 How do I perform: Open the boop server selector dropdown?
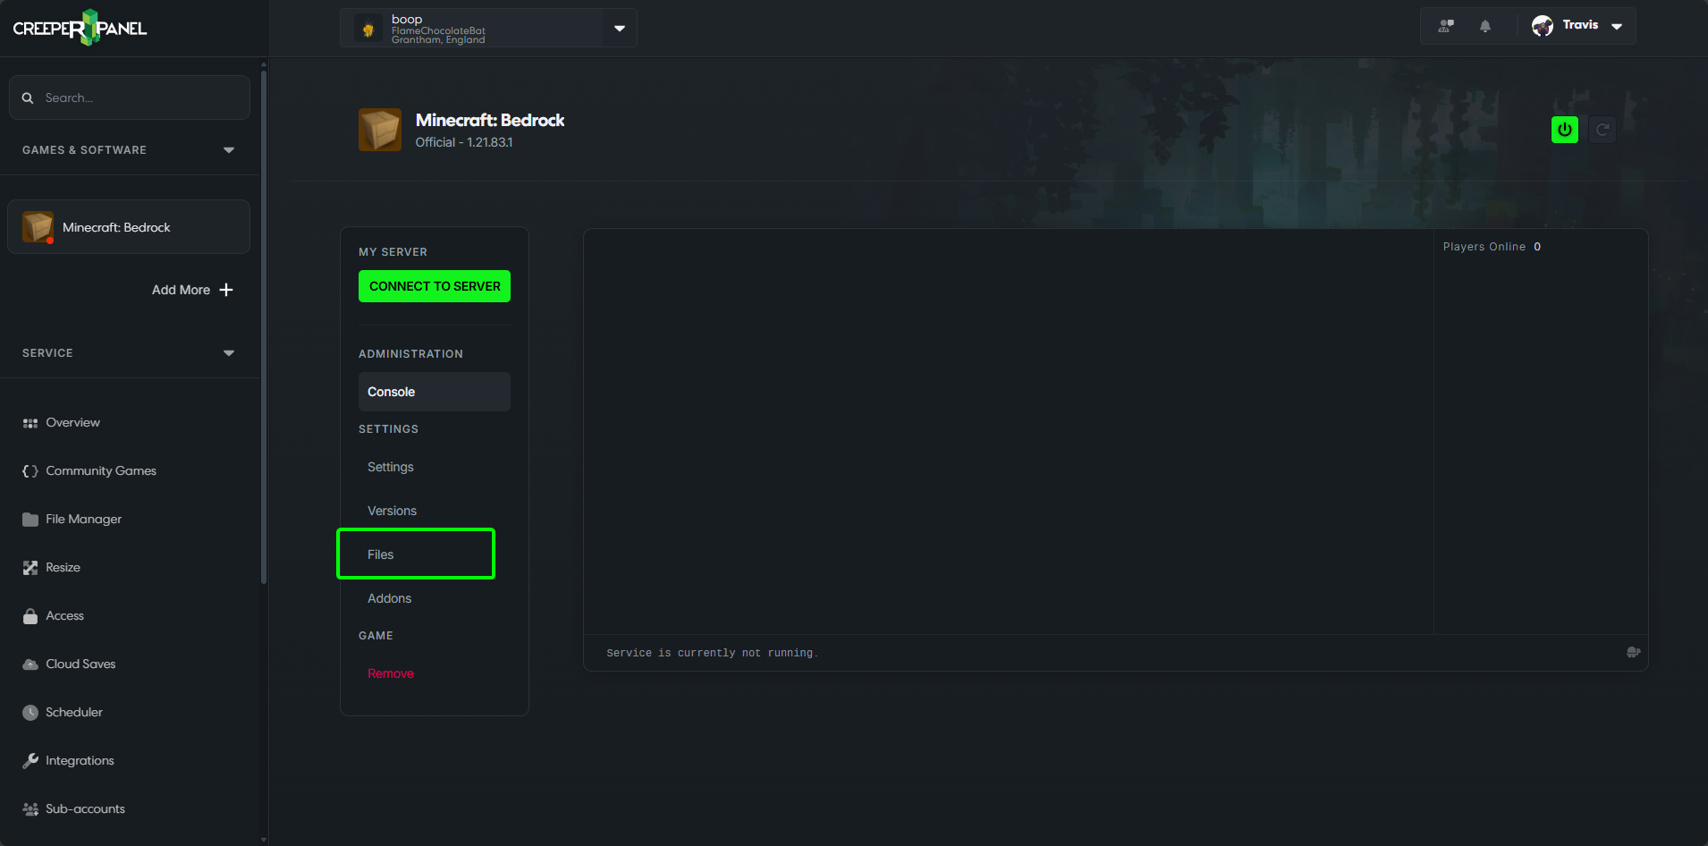pyautogui.click(x=618, y=28)
